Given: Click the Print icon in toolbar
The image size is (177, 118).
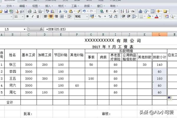Looking at the screenshot, I should (x=30, y=11).
